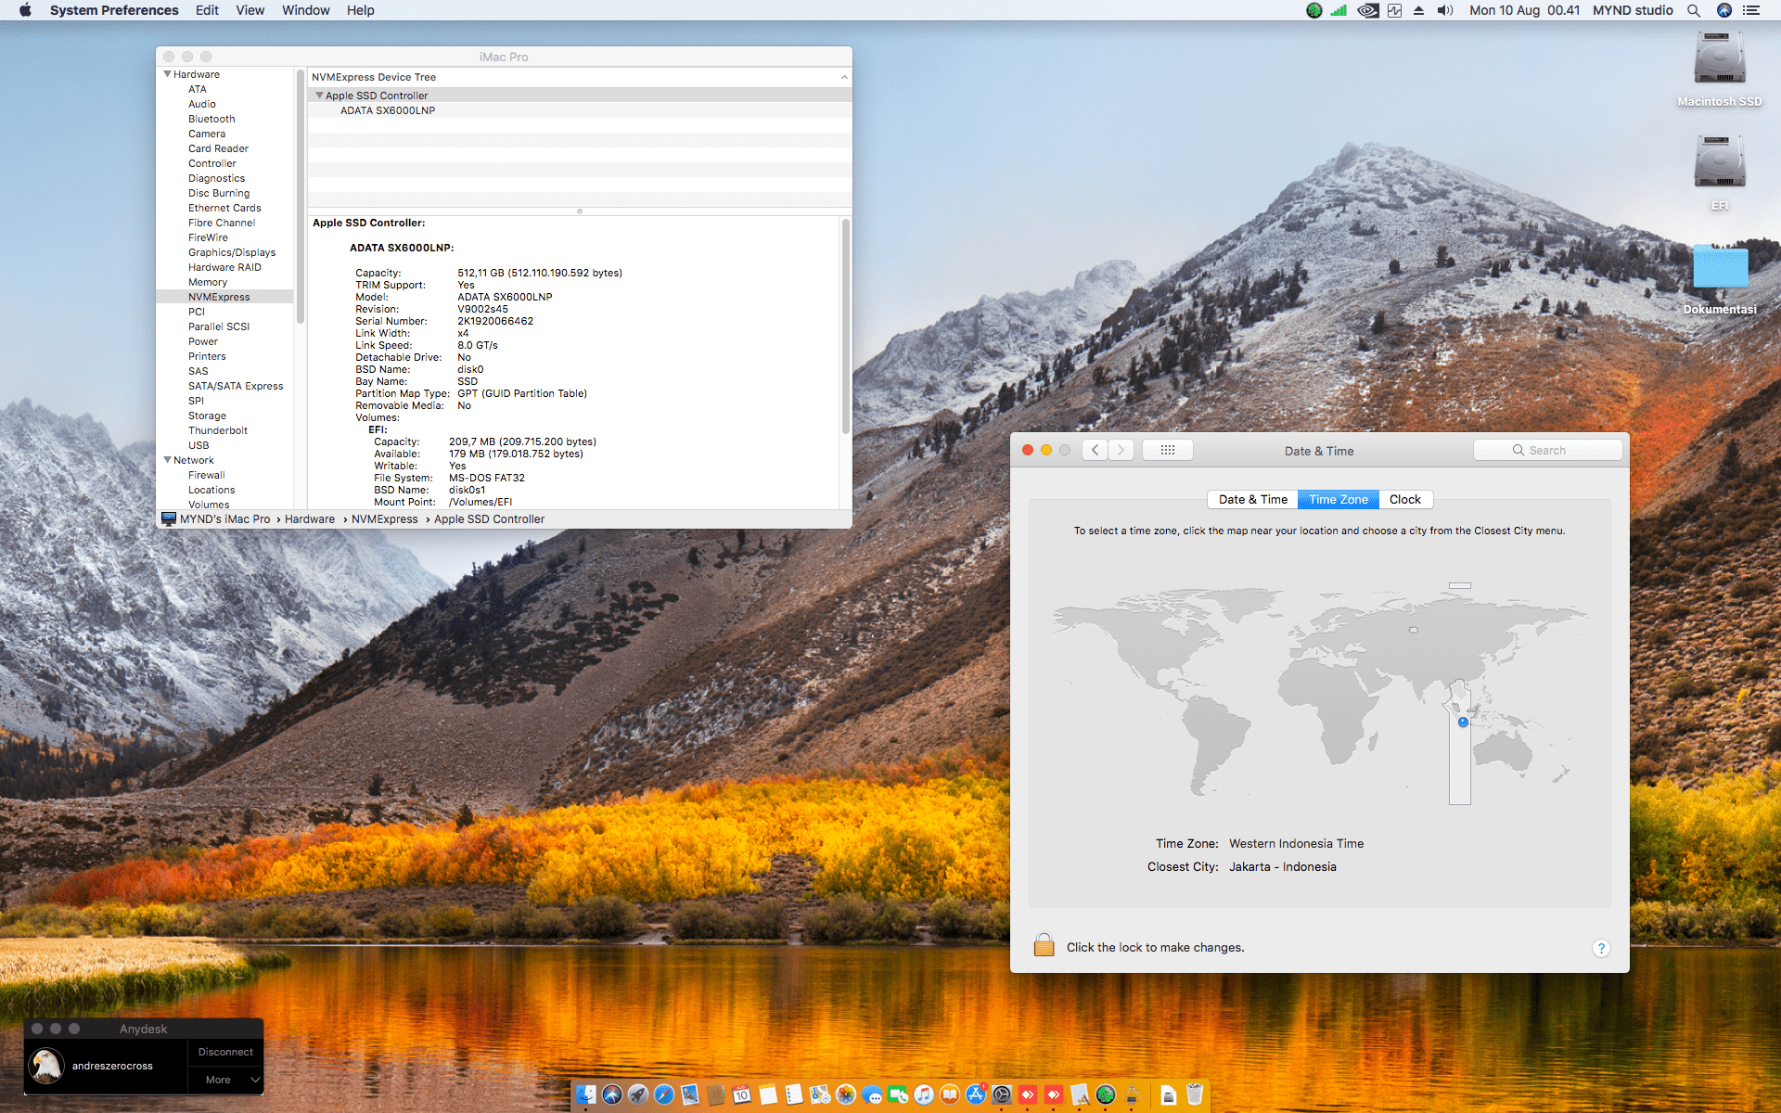The width and height of the screenshot is (1781, 1113).
Task: Open Contacts book icon in dock
Action: [716, 1094]
